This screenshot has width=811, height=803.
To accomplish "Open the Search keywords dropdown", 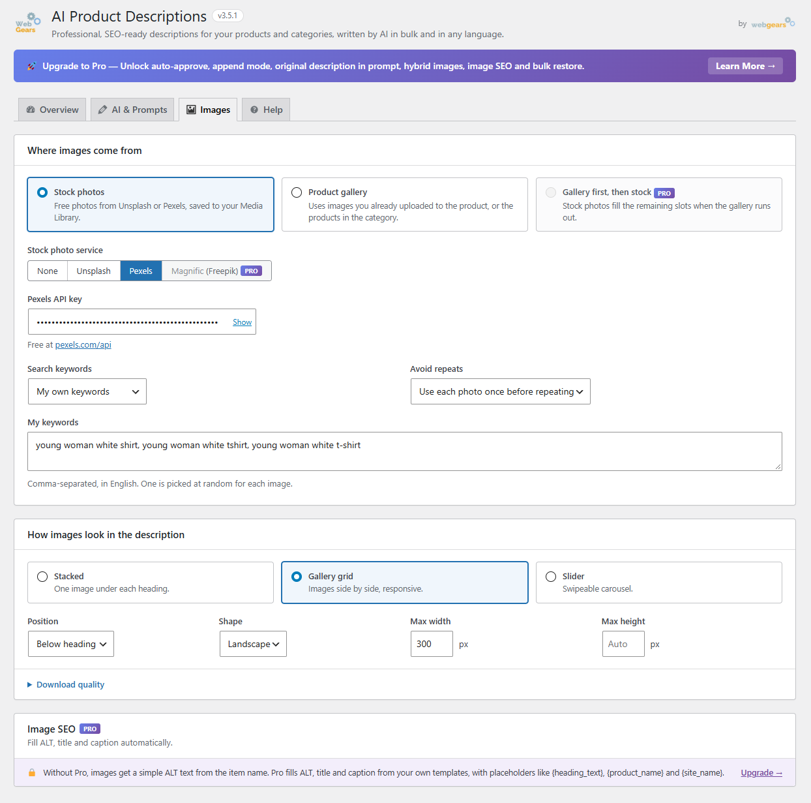I will (87, 391).
